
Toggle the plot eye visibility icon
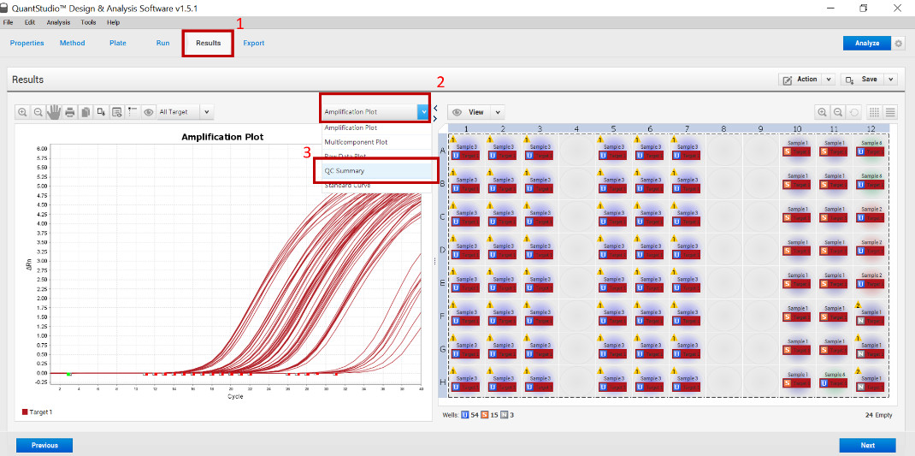(149, 112)
